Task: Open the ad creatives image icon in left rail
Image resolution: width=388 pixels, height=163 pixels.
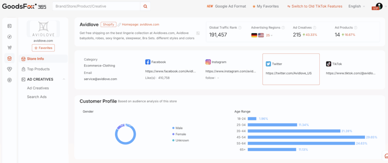Action: pos(9,26)
